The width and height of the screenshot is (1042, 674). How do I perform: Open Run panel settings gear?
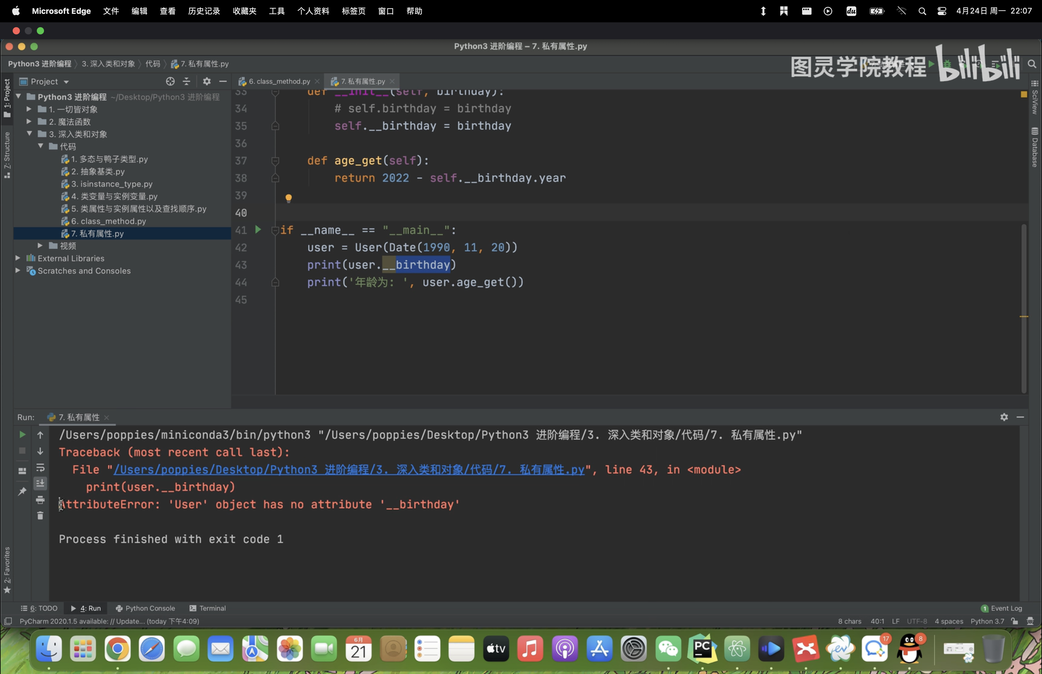pyautogui.click(x=1004, y=417)
